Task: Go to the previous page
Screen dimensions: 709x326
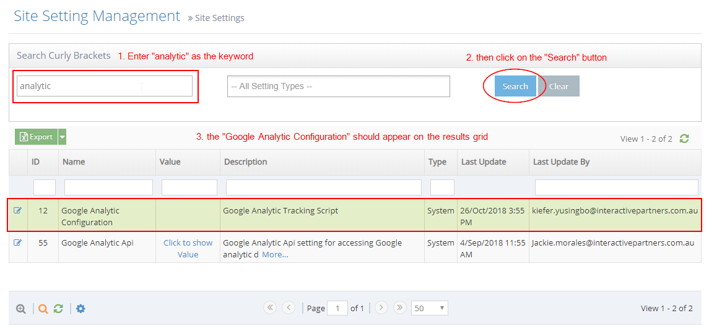Action: pos(289,307)
